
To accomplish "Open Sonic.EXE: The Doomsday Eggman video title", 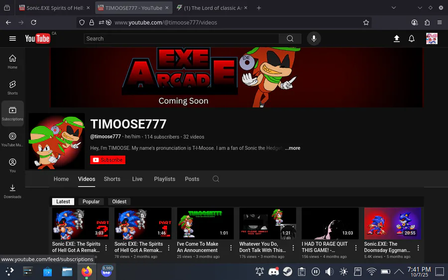I will point(387,247).
